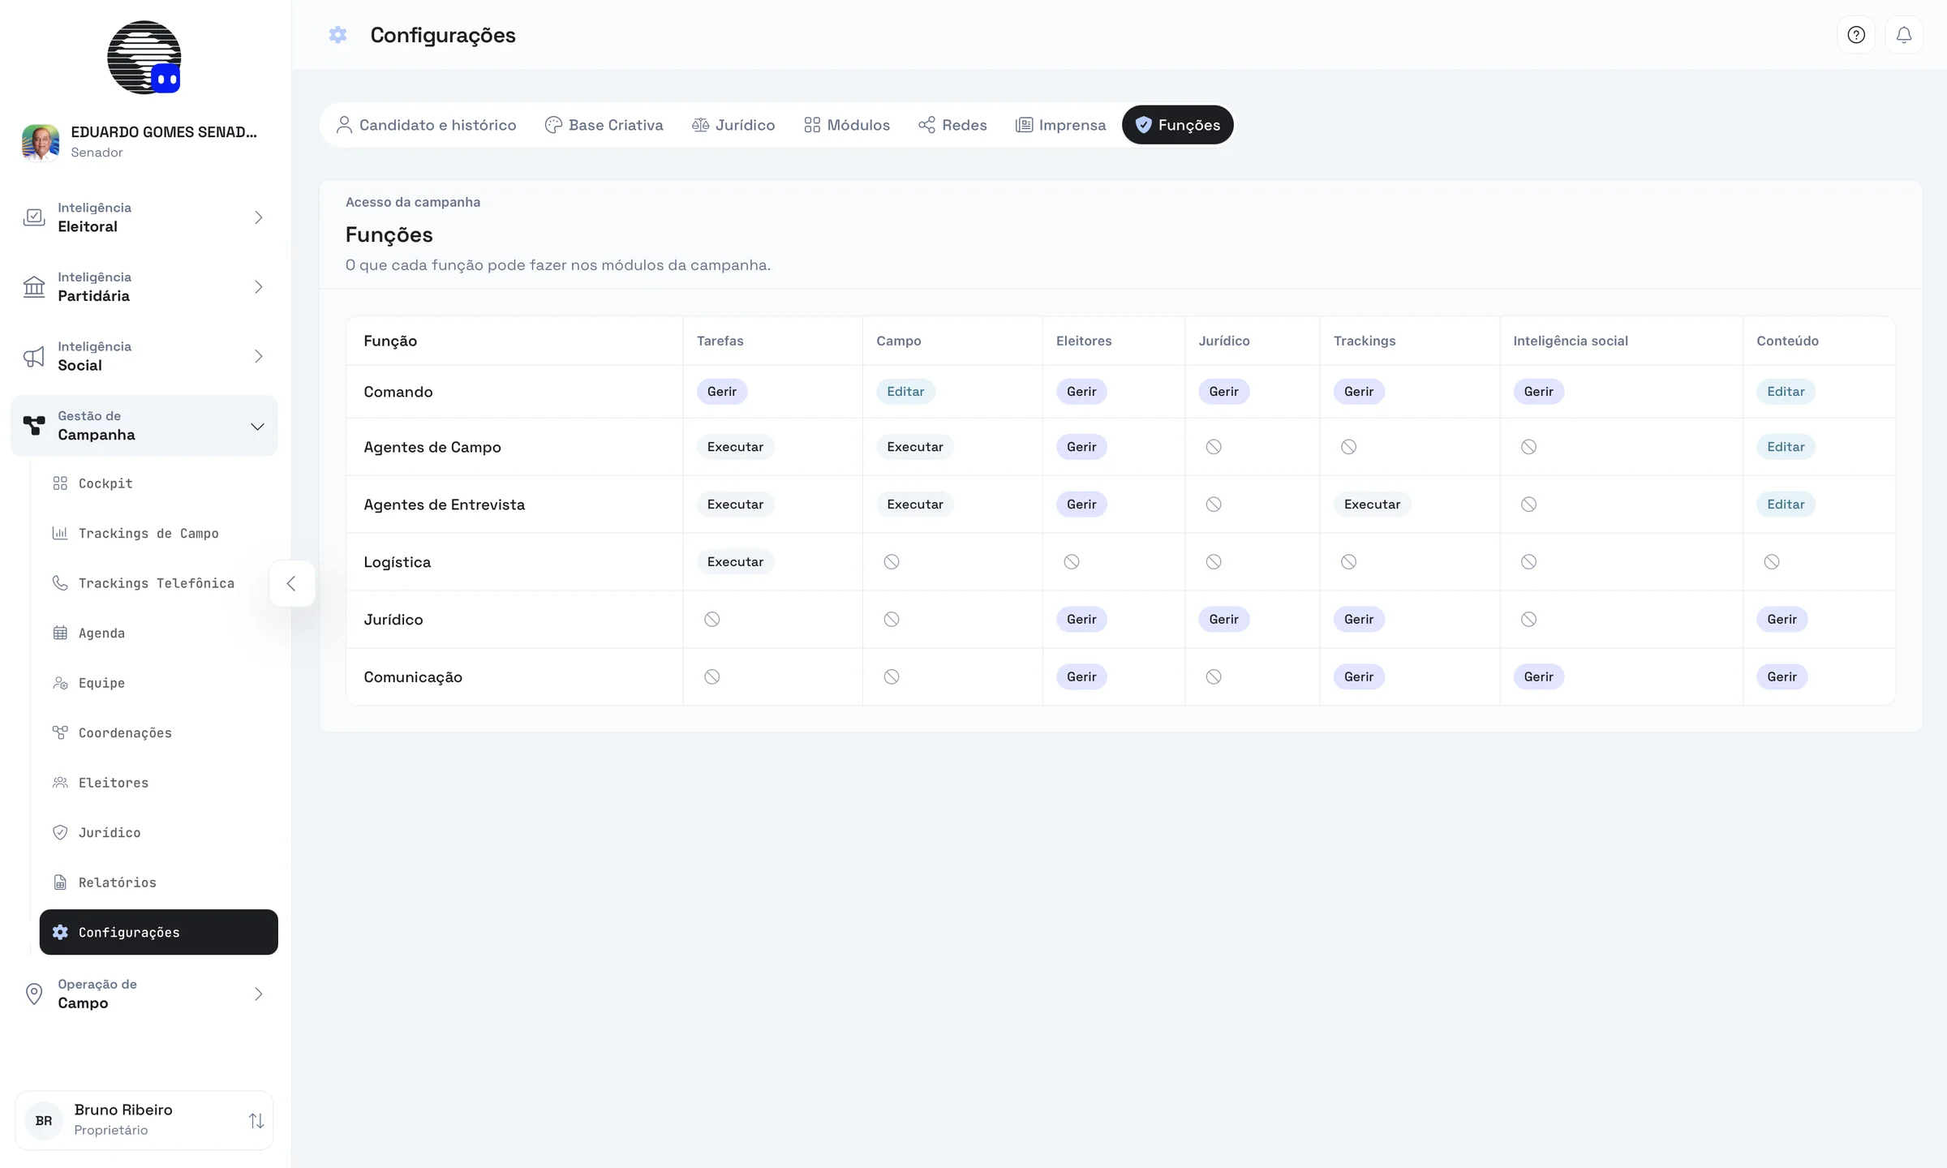
Task: Expand Operação de Campo section
Action: click(x=144, y=994)
